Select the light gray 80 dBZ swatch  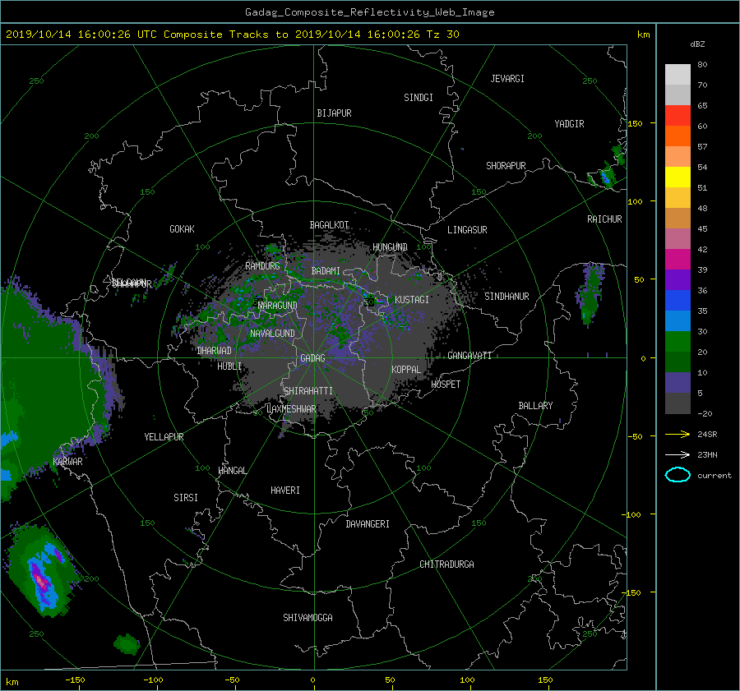[678, 75]
